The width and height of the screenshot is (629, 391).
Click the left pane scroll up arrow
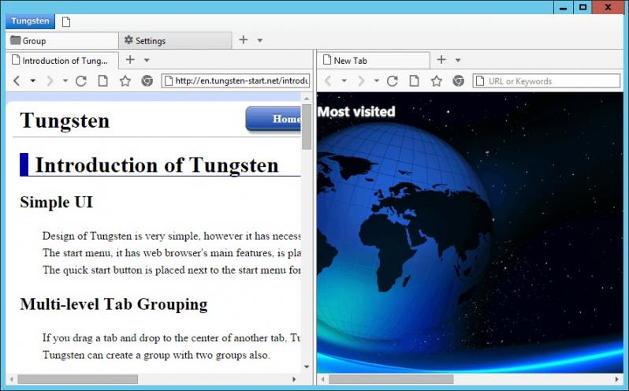click(x=307, y=99)
